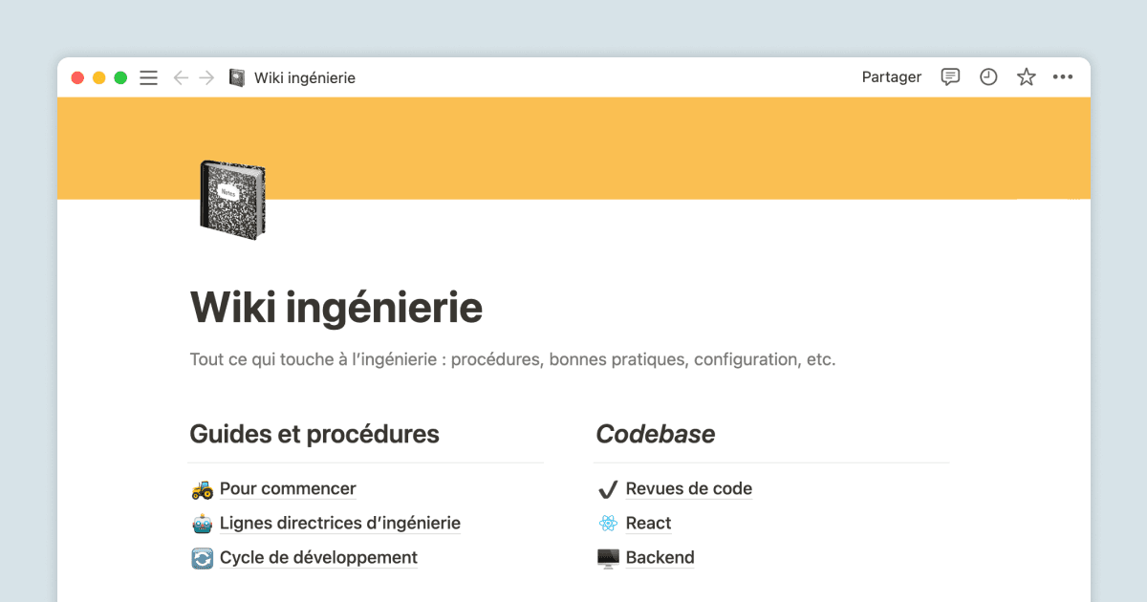Click the robot emoji beside Lignes directrices
1147x602 pixels.
point(200,523)
